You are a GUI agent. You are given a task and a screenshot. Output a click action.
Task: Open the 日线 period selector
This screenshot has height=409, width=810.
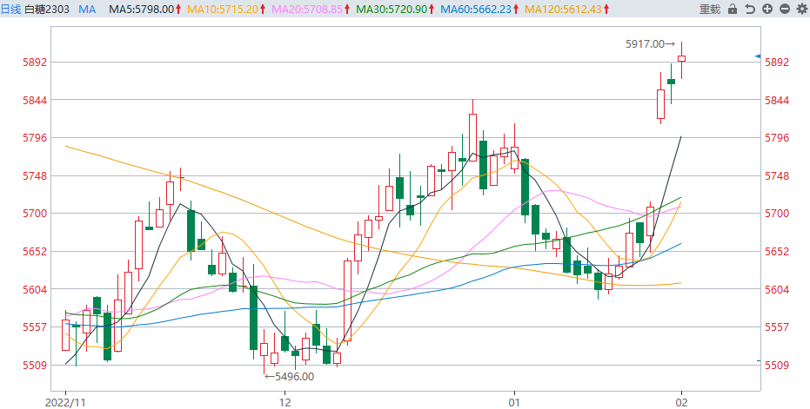[x=12, y=9]
